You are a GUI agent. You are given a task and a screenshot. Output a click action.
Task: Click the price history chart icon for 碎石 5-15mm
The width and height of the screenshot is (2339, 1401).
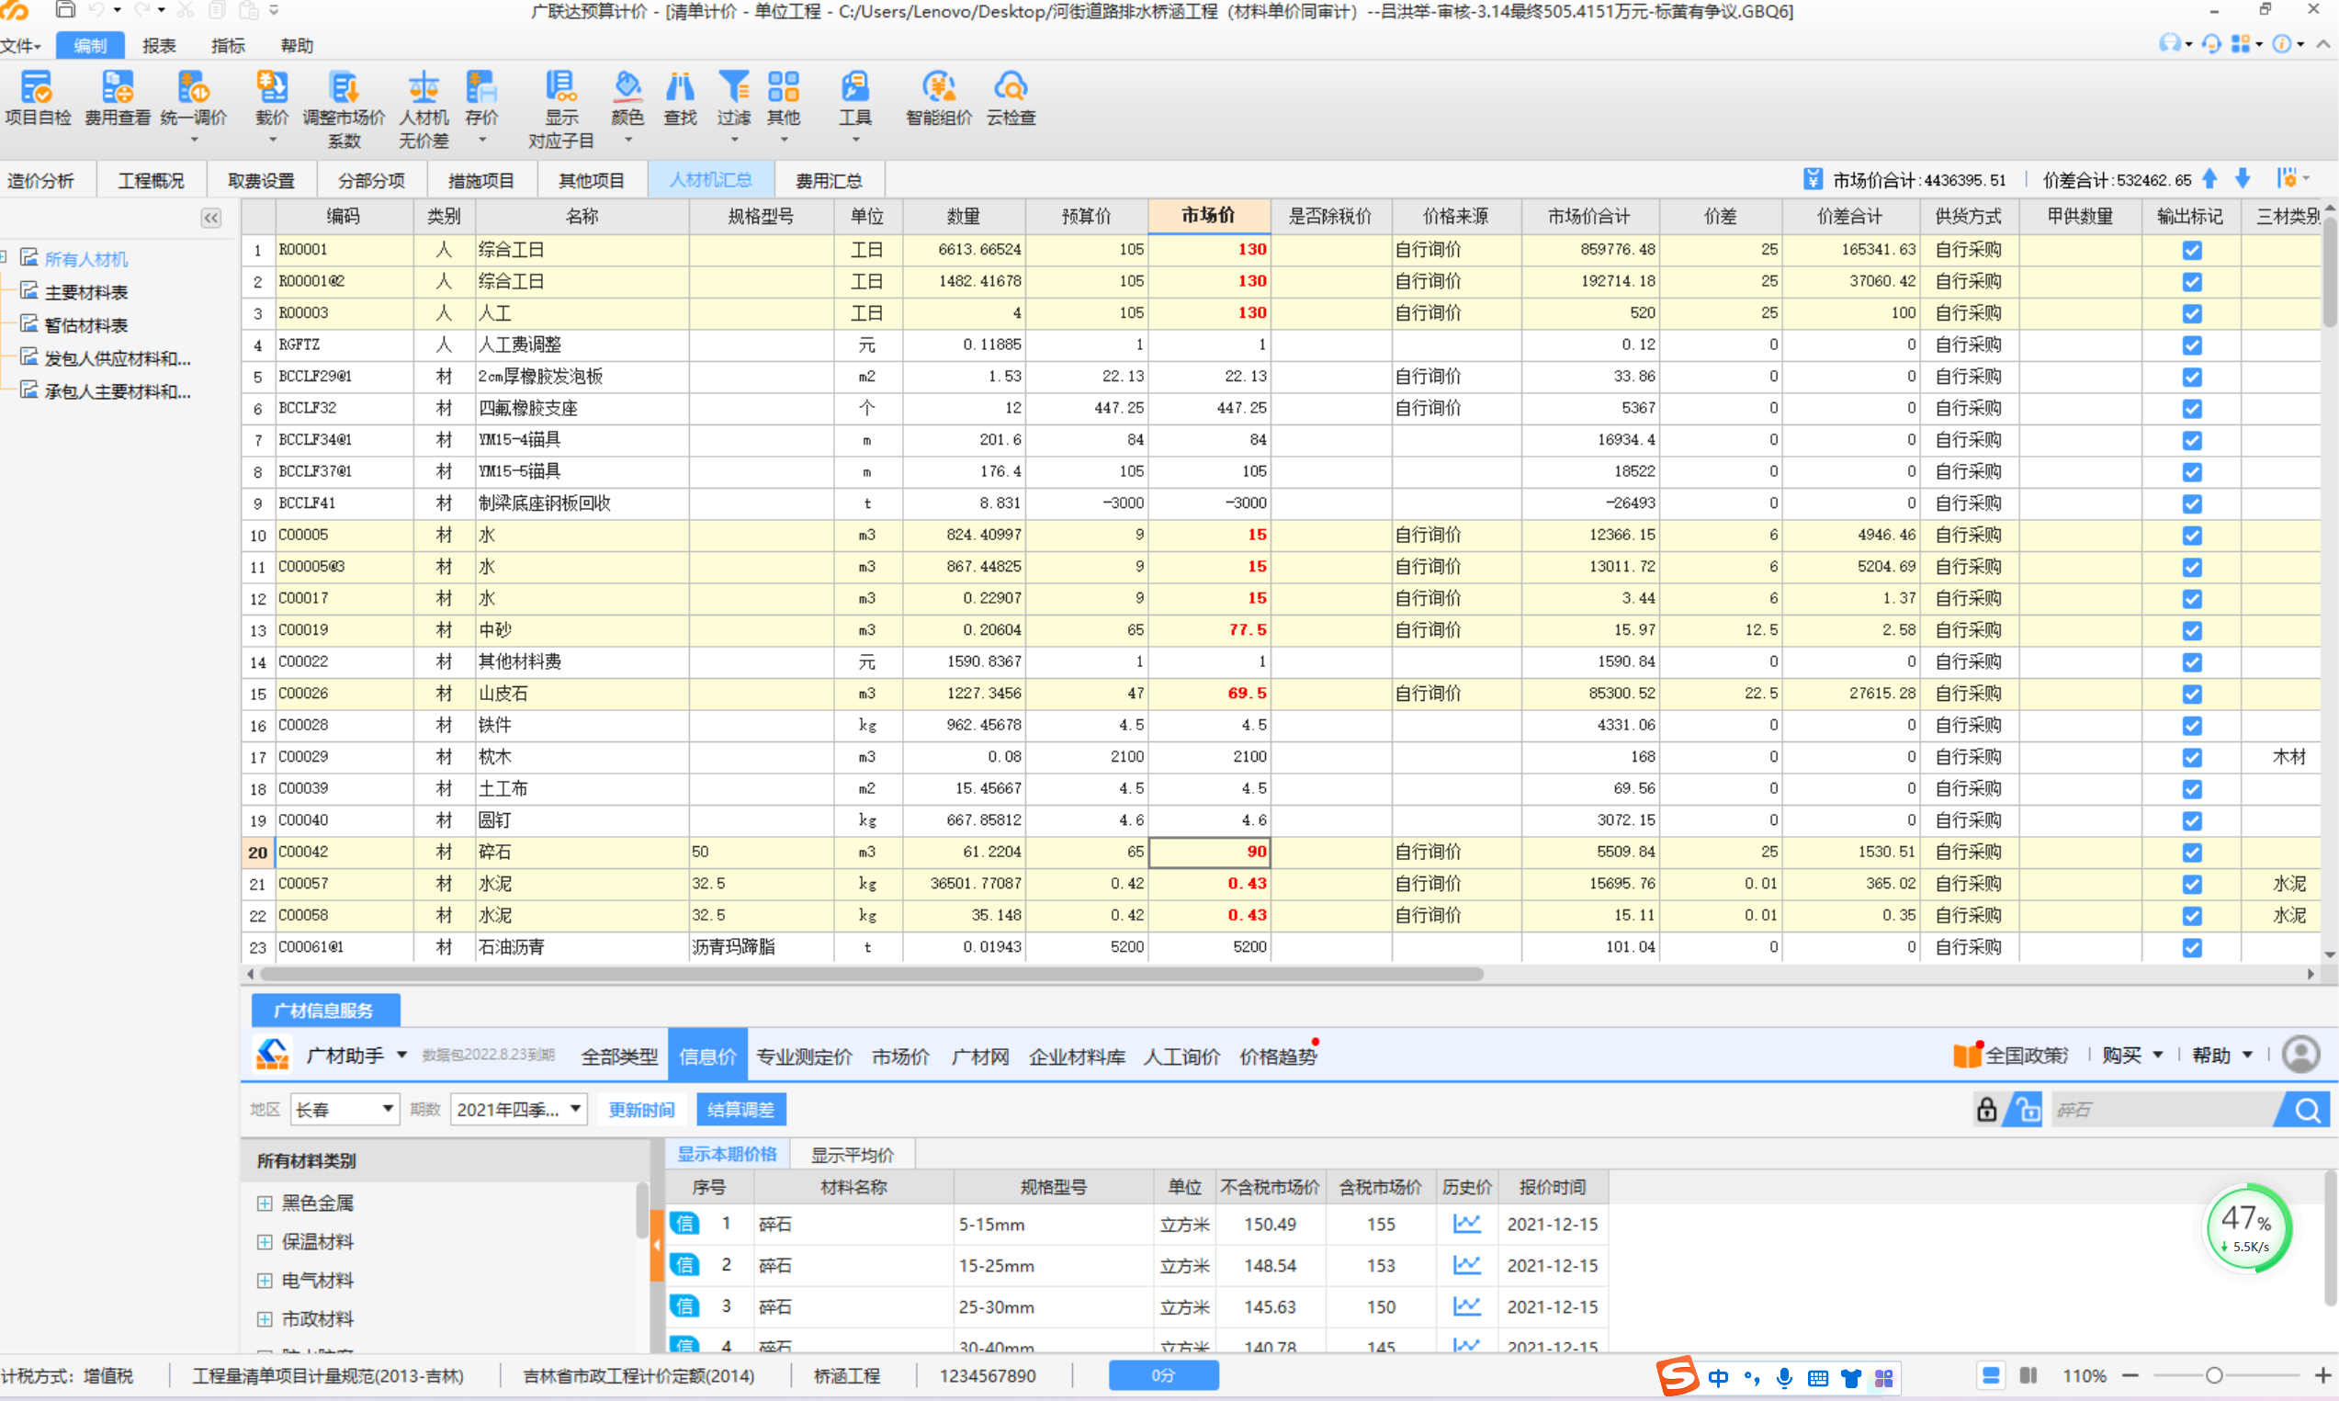tap(1466, 1224)
